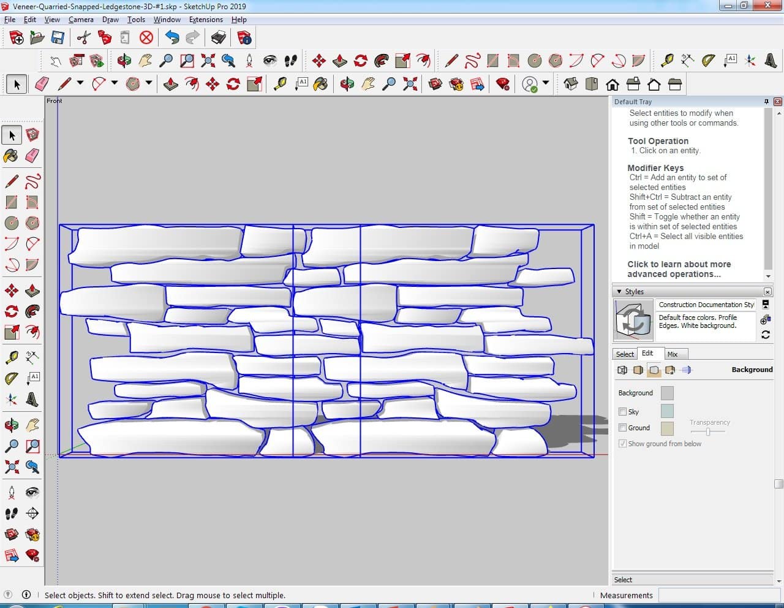Open the Line tool dropdown arrow

point(80,84)
